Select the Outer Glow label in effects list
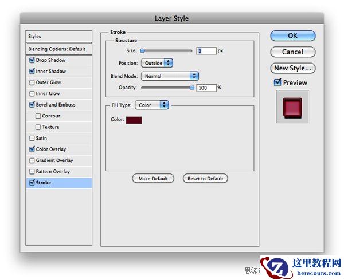 tap(49, 82)
